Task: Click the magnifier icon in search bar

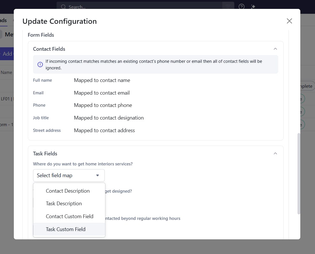Action: coord(63,7)
